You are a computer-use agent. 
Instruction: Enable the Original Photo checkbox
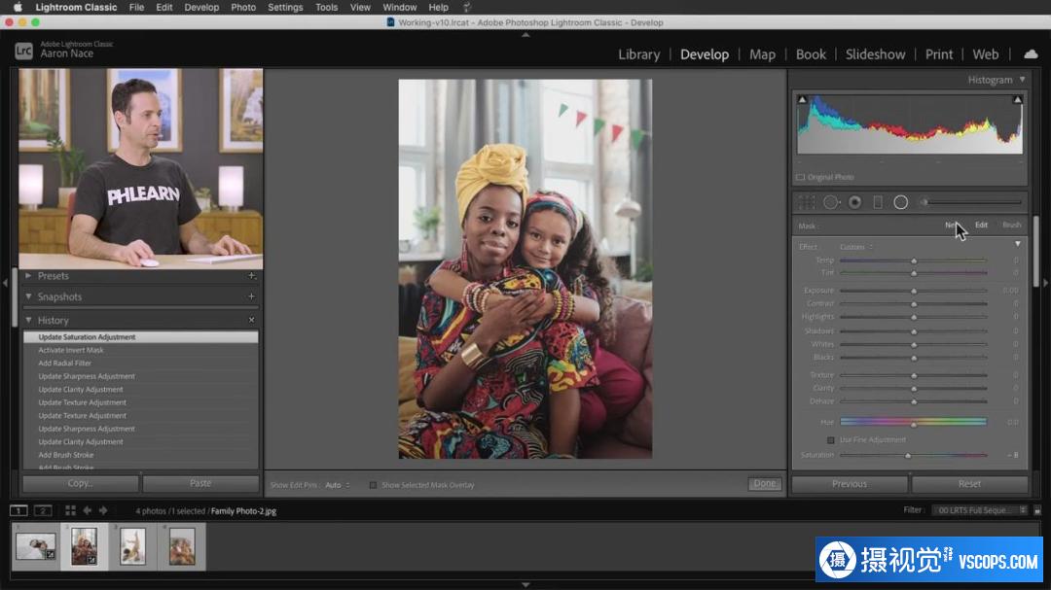pos(800,178)
